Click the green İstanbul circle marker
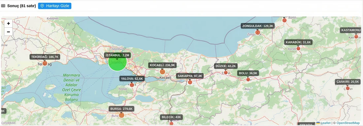The height and width of the screenshot is (126, 363). [x=117, y=62]
